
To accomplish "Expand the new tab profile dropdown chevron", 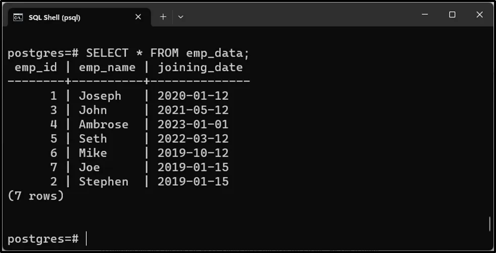I will coord(181,17).
